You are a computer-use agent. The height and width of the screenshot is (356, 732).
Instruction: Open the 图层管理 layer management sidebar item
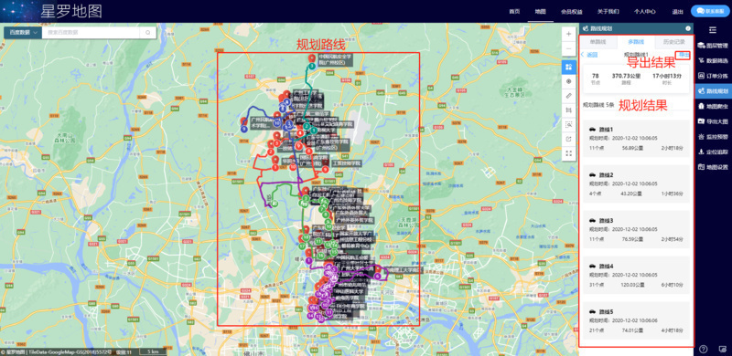[x=713, y=47]
